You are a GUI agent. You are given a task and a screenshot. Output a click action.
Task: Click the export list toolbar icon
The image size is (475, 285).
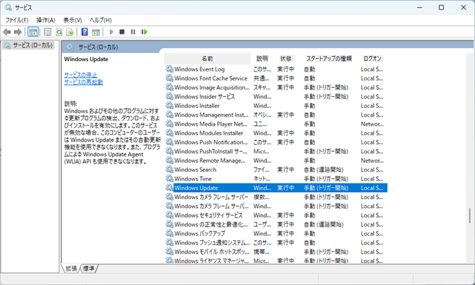(x=71, y=32)
